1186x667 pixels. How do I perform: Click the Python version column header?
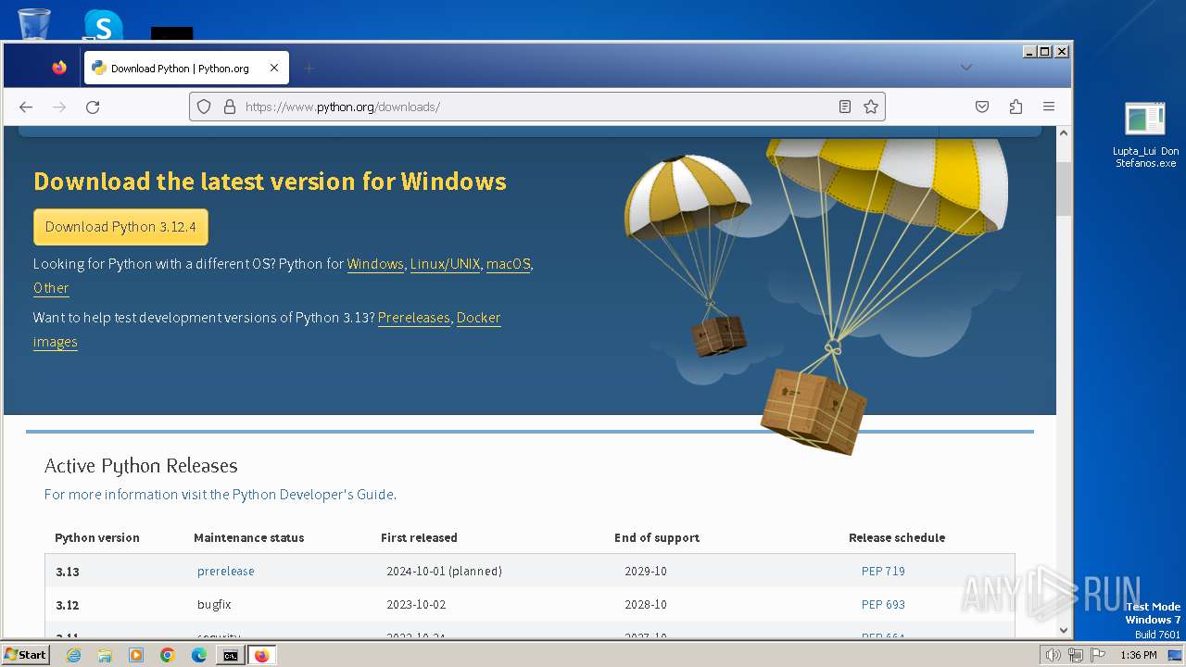97,537
